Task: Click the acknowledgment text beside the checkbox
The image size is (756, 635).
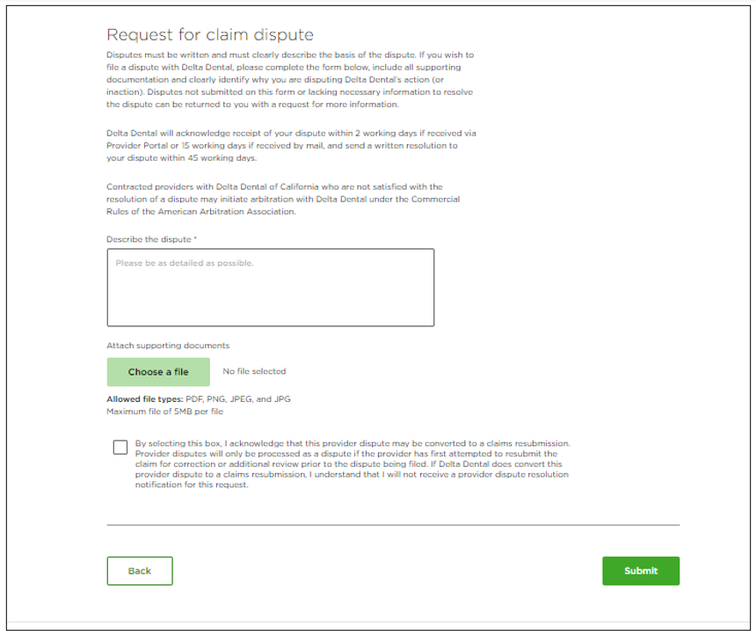Action: [x=352, y=464]
